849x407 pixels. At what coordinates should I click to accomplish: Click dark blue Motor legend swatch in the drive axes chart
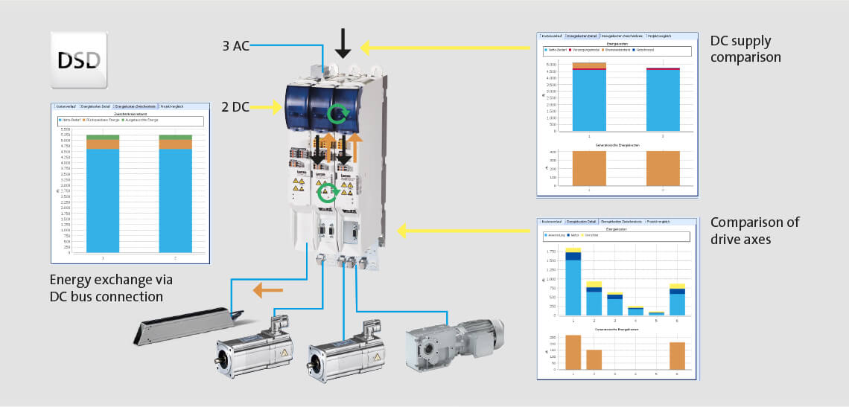568,235
